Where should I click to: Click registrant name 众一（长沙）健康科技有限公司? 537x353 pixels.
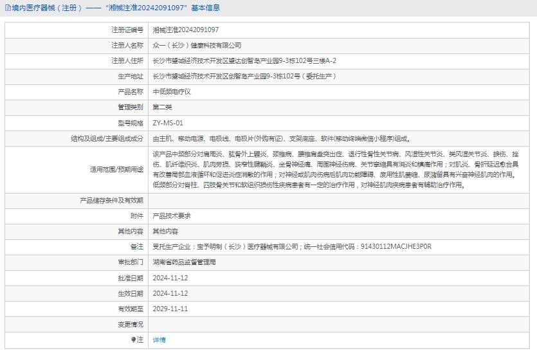pyautogui.click(x=197, y=46)
